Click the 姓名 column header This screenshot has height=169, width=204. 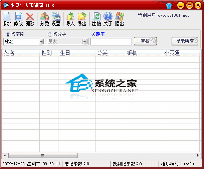tap(21, 53)
